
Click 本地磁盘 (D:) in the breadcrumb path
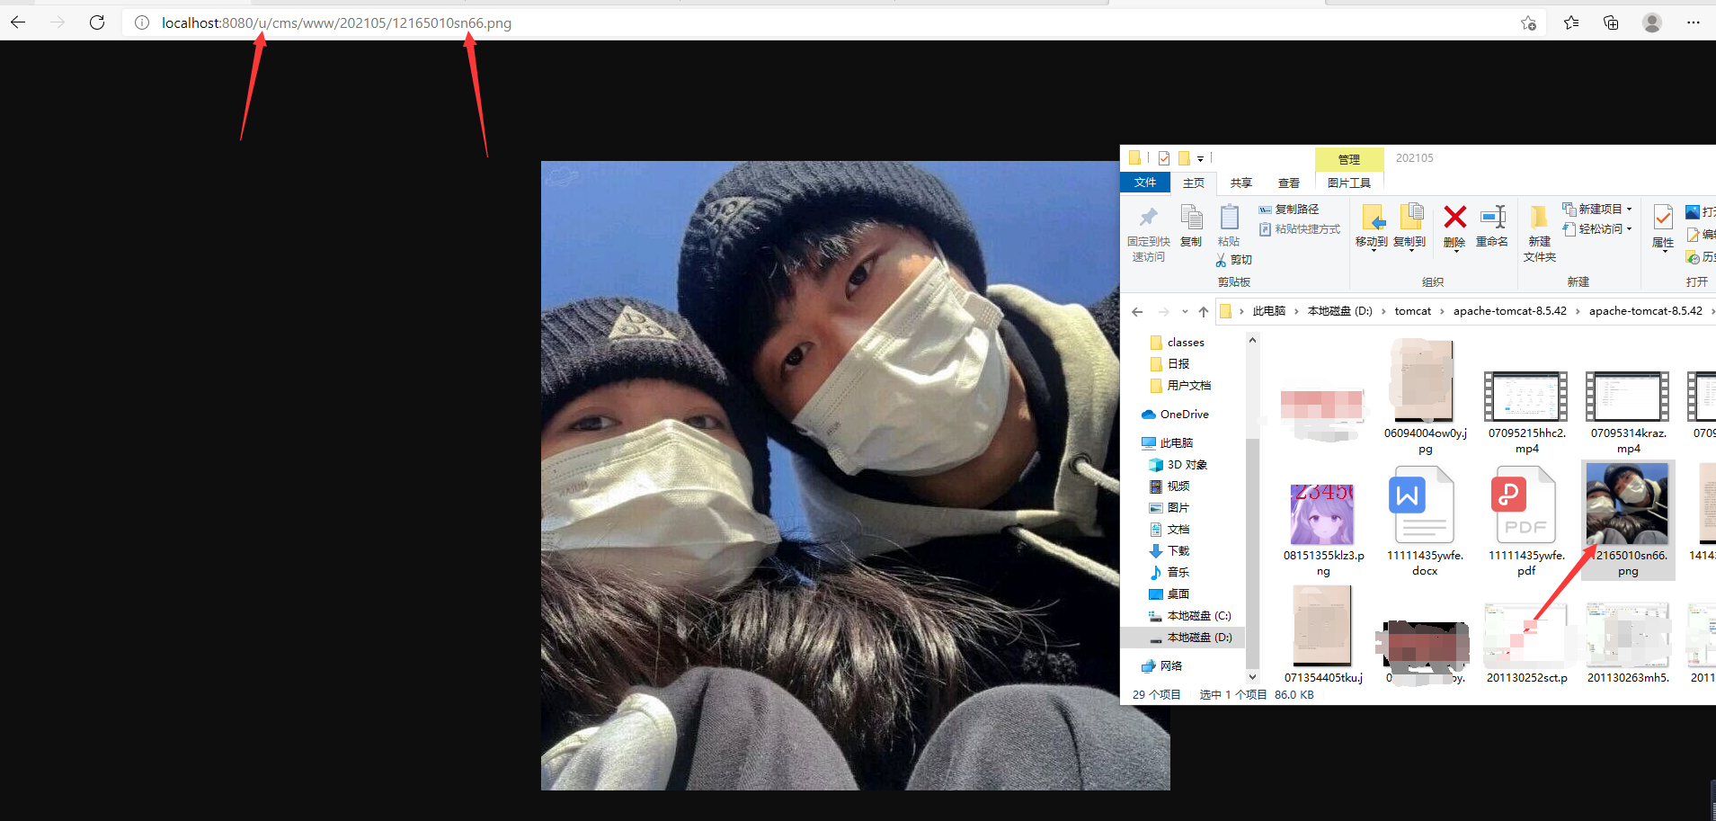(1340, 311)
